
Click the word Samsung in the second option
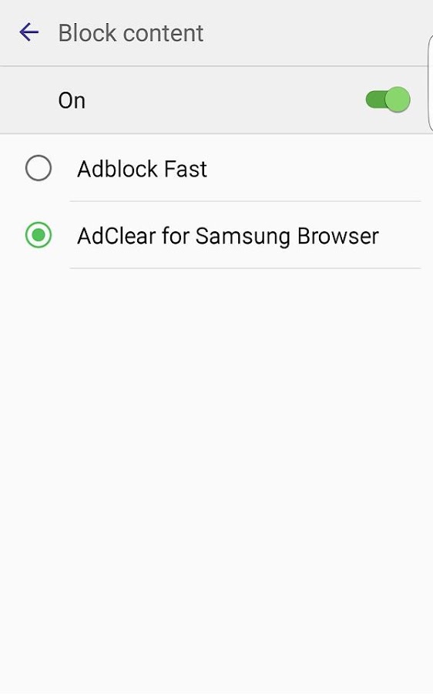point(243,236)
